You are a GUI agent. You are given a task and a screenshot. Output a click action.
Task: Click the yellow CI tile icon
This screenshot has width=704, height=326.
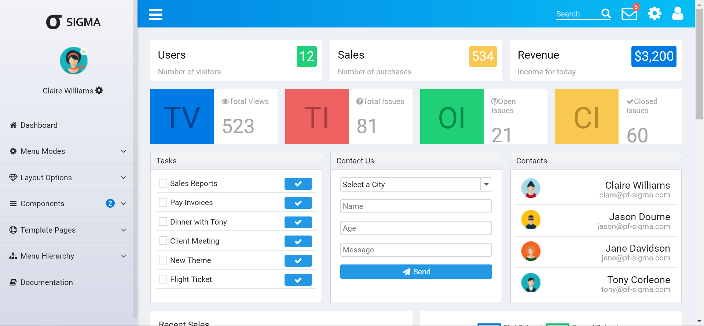(587, 116)
